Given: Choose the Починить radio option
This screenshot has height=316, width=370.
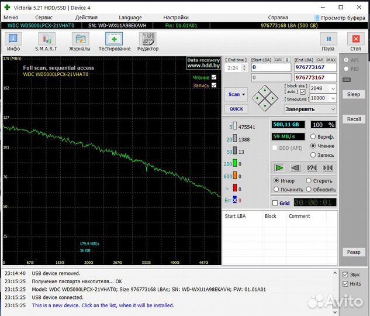Looking at the screenshot, I should tap(276, 190).
